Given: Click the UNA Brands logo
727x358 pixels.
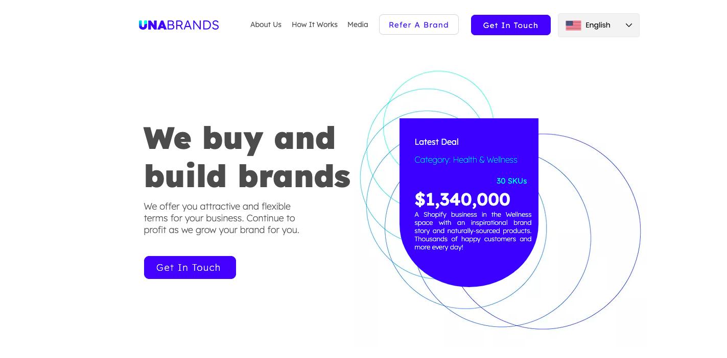Looking at the screenshot, I should tap(179, 25).
